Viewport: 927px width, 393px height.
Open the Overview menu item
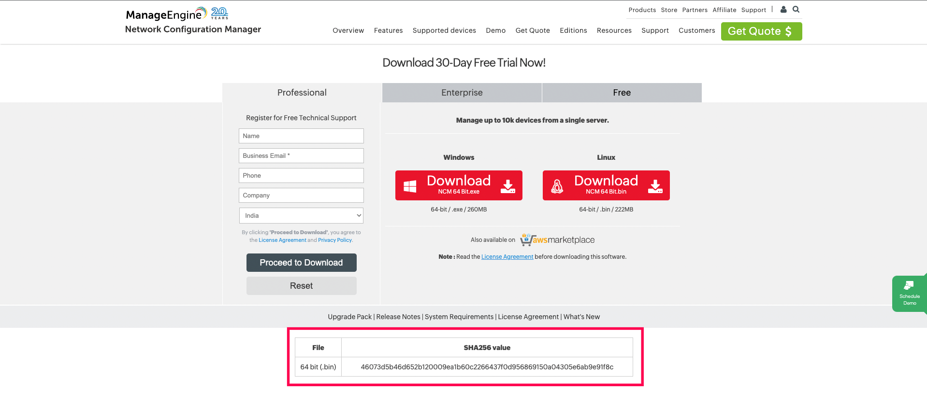point(348,30)
